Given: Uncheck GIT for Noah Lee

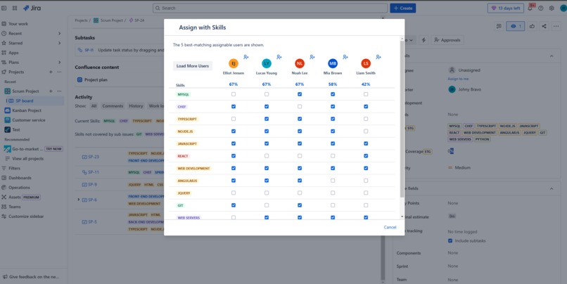Looking at the screenshot, I should tap(300, 205).
